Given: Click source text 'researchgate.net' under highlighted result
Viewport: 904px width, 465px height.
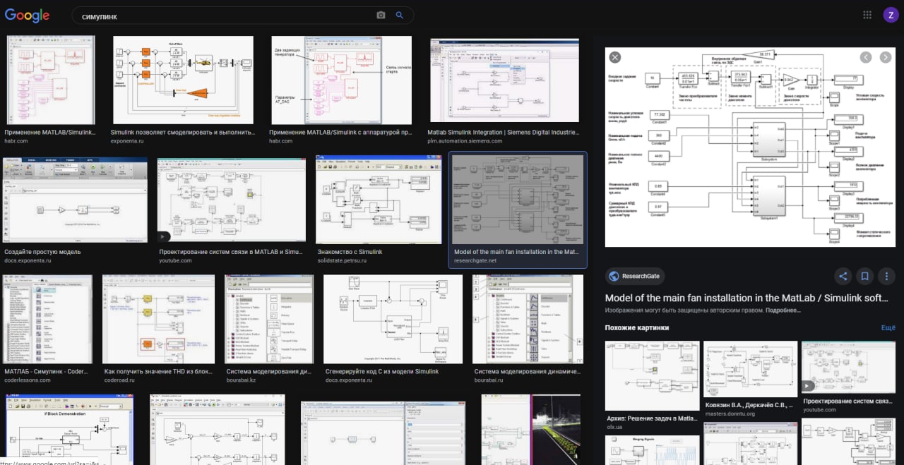Looking at the screenshot, I should [475, 260].
